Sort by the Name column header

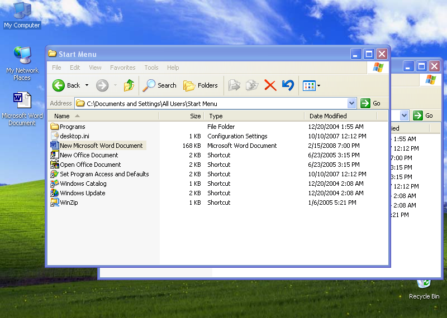103,116
